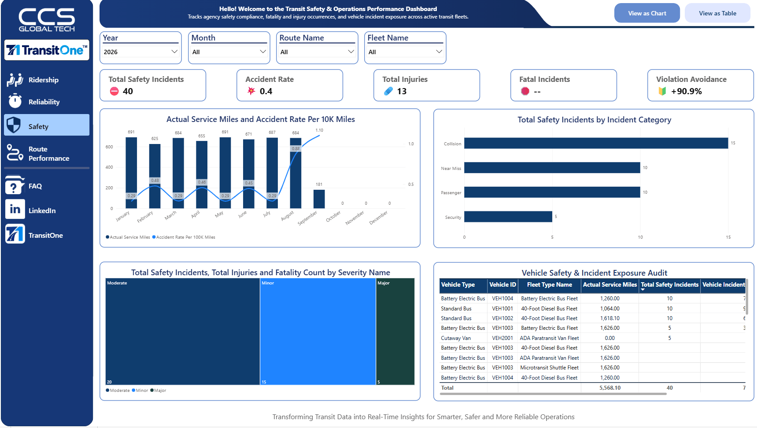Select the Minor treemap block
757x428 pixels.
[318, 332]
